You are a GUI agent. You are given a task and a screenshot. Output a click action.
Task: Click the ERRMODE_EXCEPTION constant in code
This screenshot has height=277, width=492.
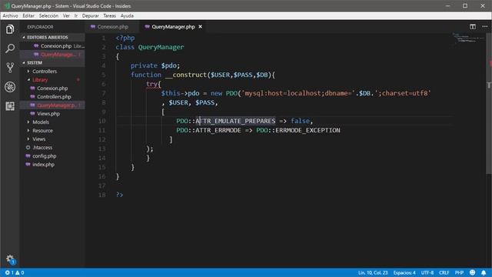307,130
